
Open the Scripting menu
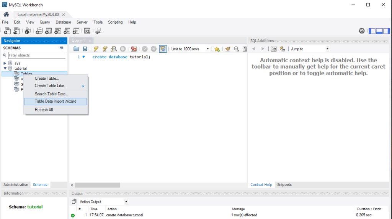click(115, 22)
